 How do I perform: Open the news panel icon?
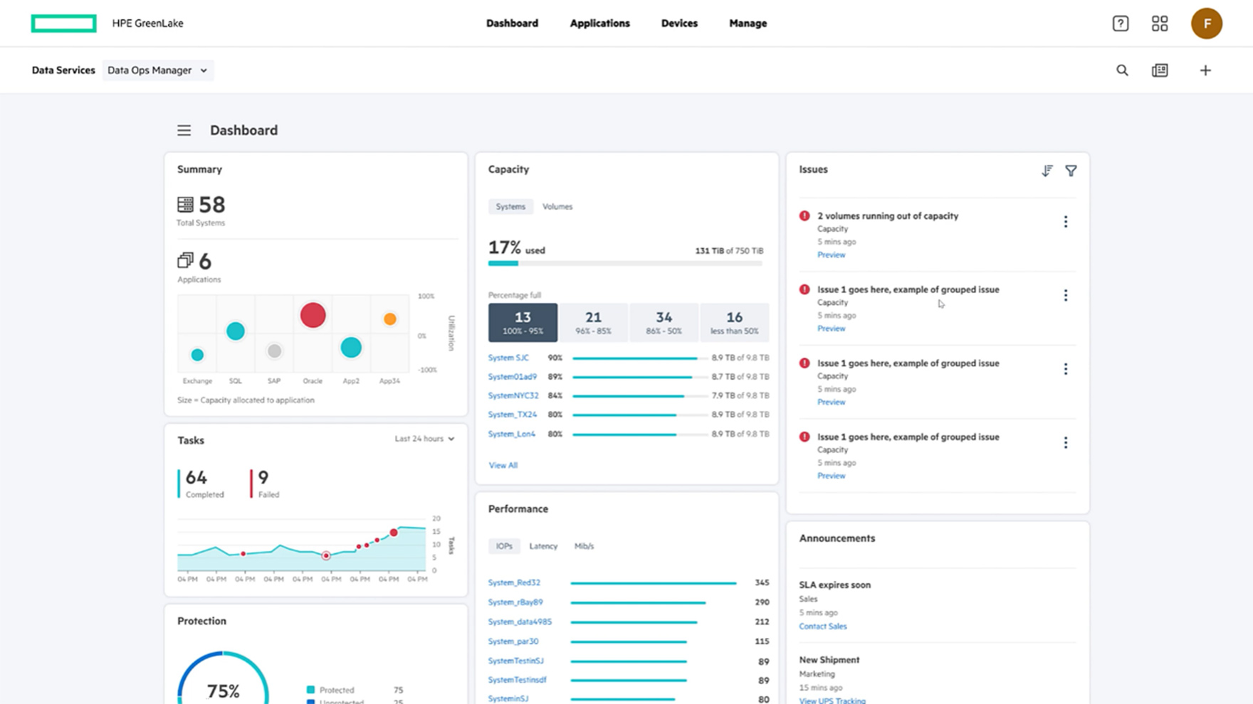pyautogui.click(x=1160, y=70)
